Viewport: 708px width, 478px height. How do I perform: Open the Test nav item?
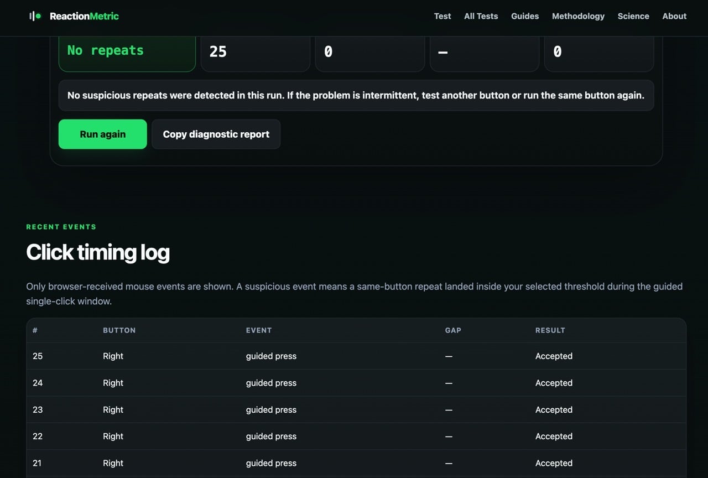442,16
